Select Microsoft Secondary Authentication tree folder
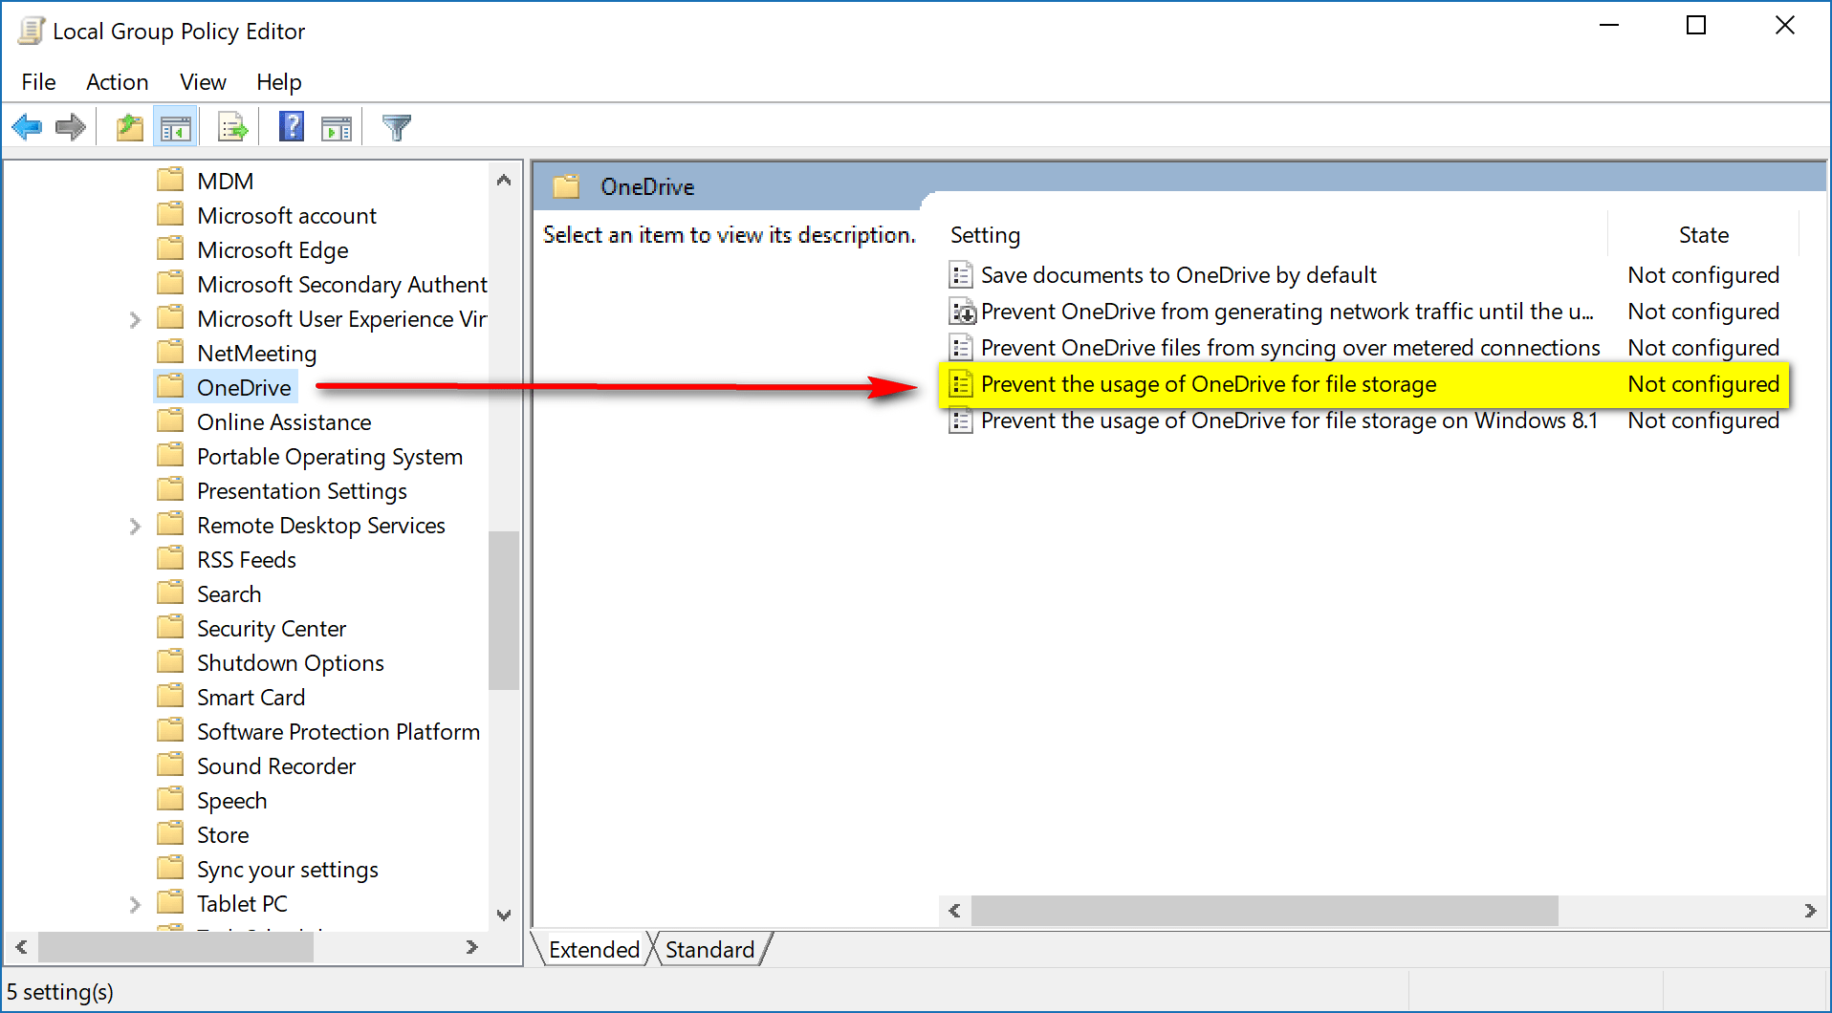1832x1013 pixels. 341,285
